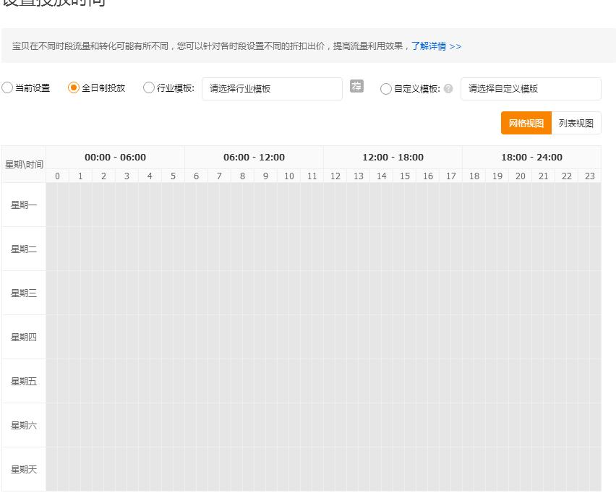Open the 请选择行业模板 dropdown
This screenshot has width=616, height=498.
point(272,89)
